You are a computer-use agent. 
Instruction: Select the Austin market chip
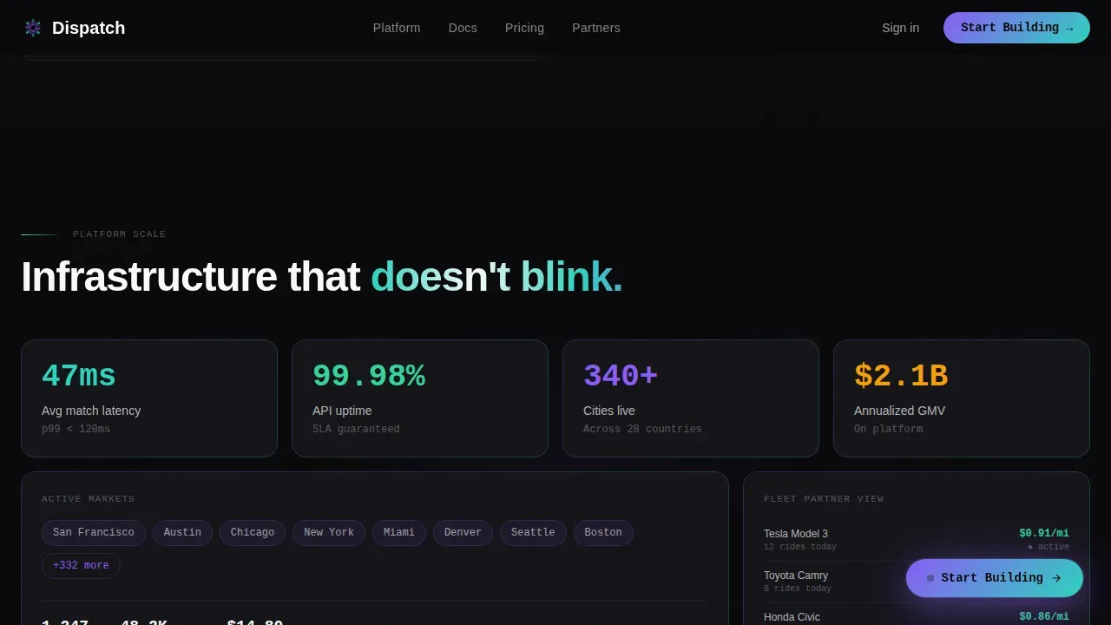tap(182, 533)
